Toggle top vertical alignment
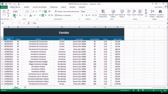 pos(40,11)
